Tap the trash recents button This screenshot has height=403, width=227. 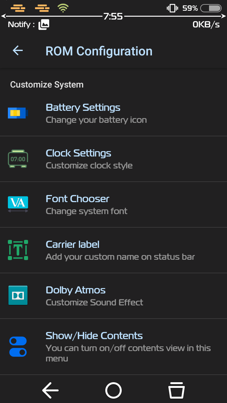(176, 390)
